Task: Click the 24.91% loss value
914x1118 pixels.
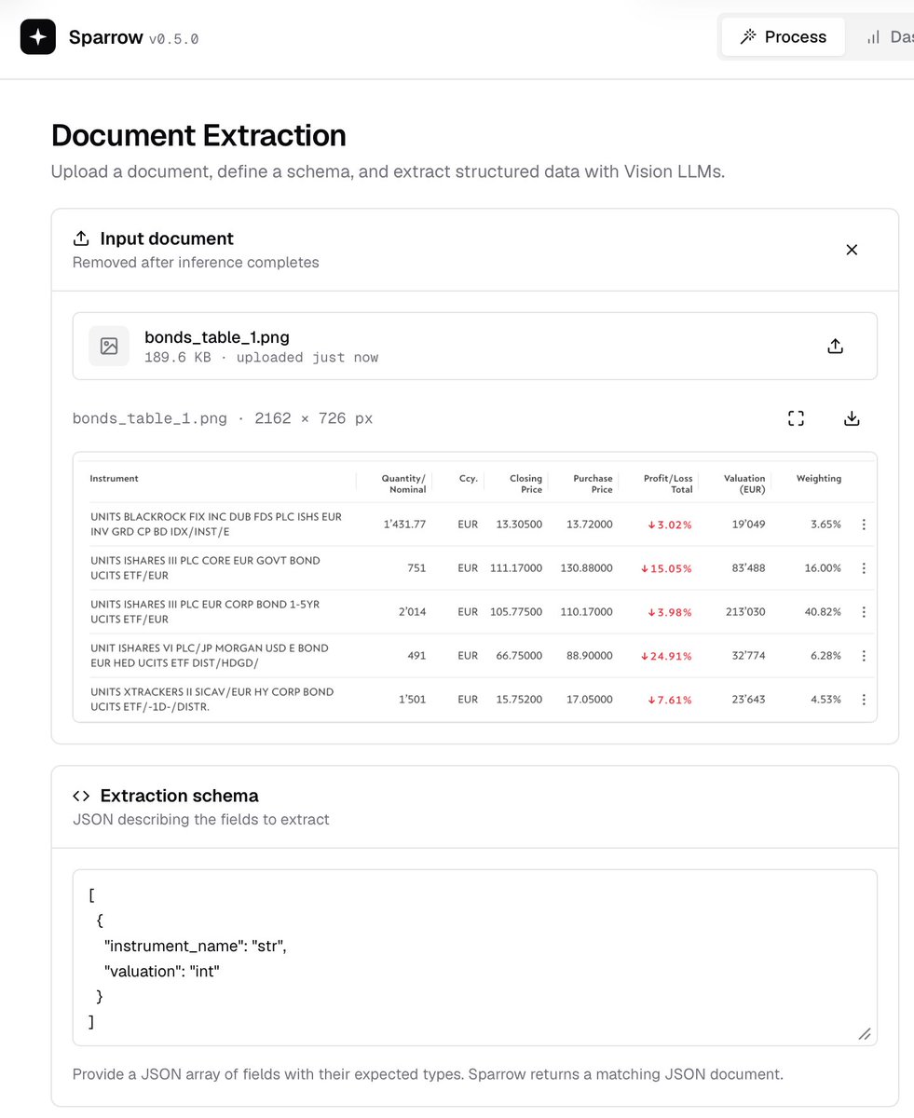Action: point(666,656)
